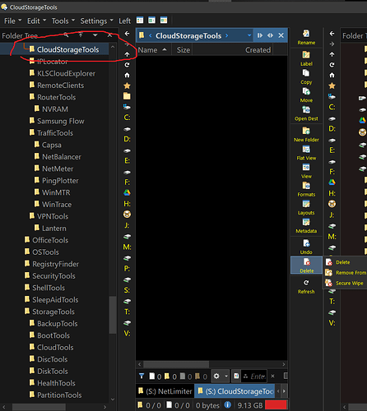Go to the home folder via house icon beside CloudStorageTools list

point(127,75)
